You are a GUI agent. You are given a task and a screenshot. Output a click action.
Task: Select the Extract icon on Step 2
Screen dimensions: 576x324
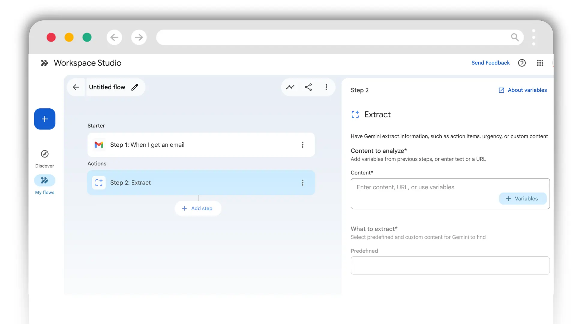(x=99, y=182)
